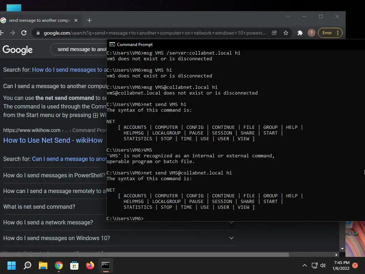
Task: Open Microsoft Store from the taskbar
Action: [x=74, y=265]
